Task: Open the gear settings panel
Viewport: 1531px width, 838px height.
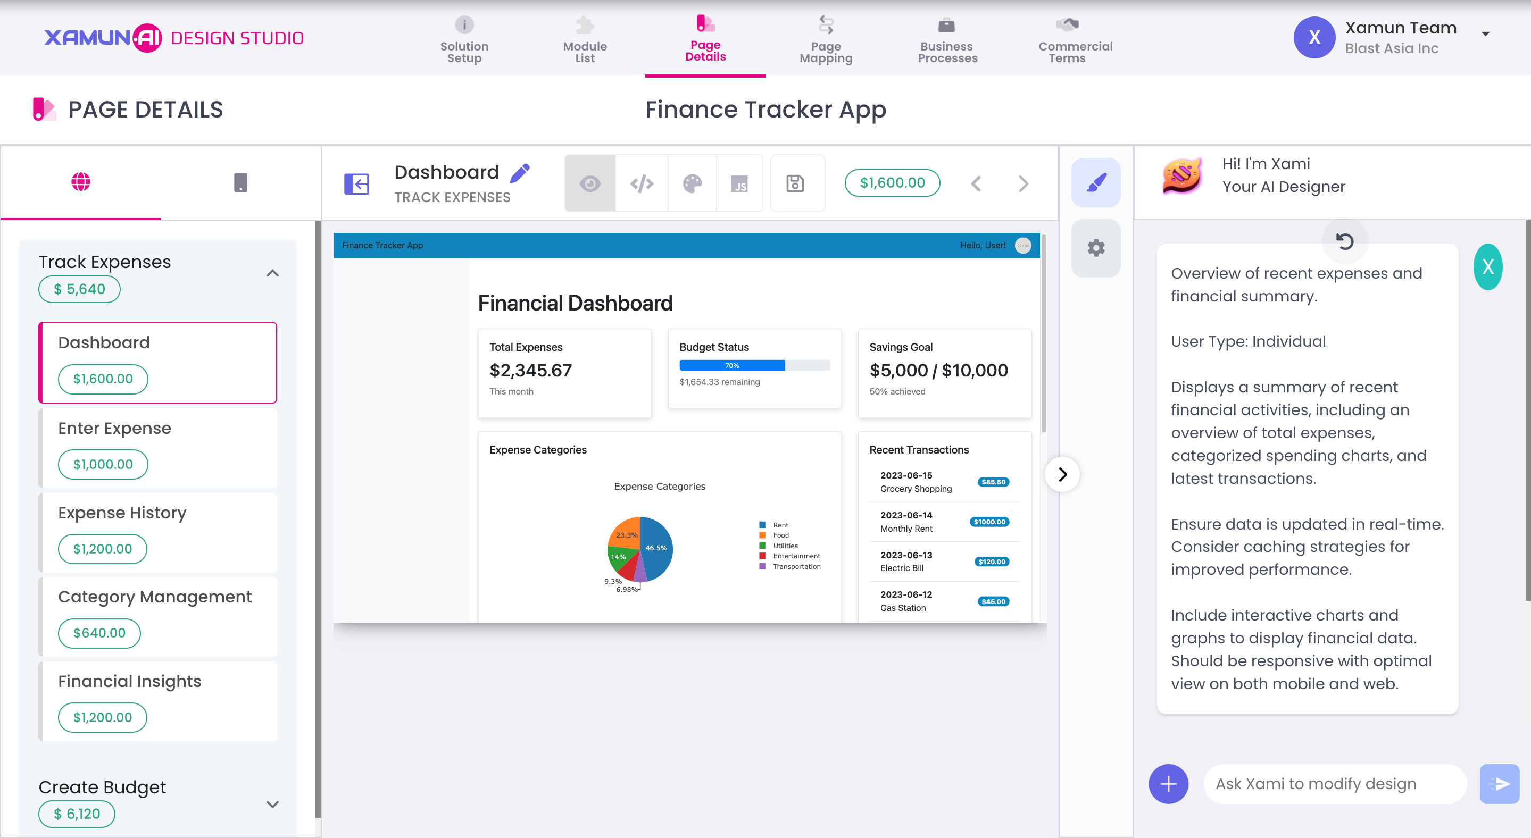Action: click(x=1095, y=248)
